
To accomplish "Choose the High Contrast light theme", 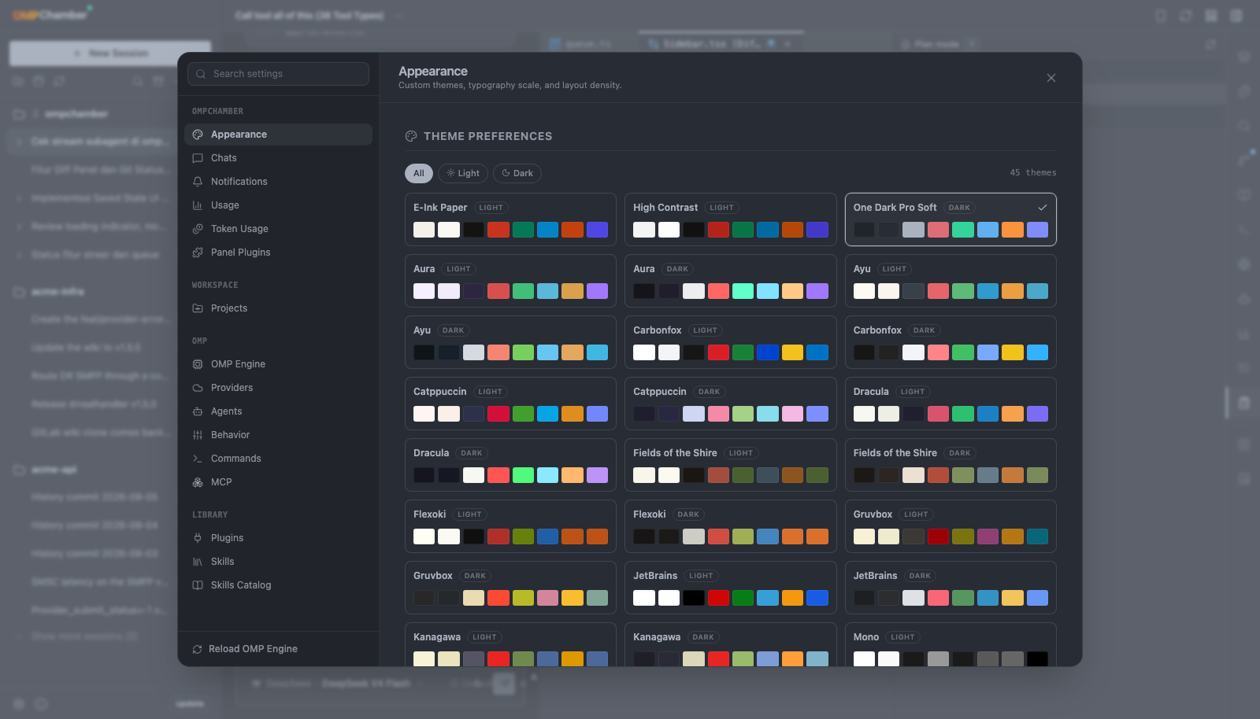I will (x=731, y=219).
